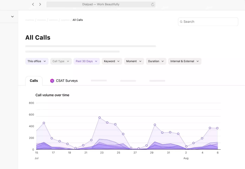Click the All Calls page heading

(38, 38)
